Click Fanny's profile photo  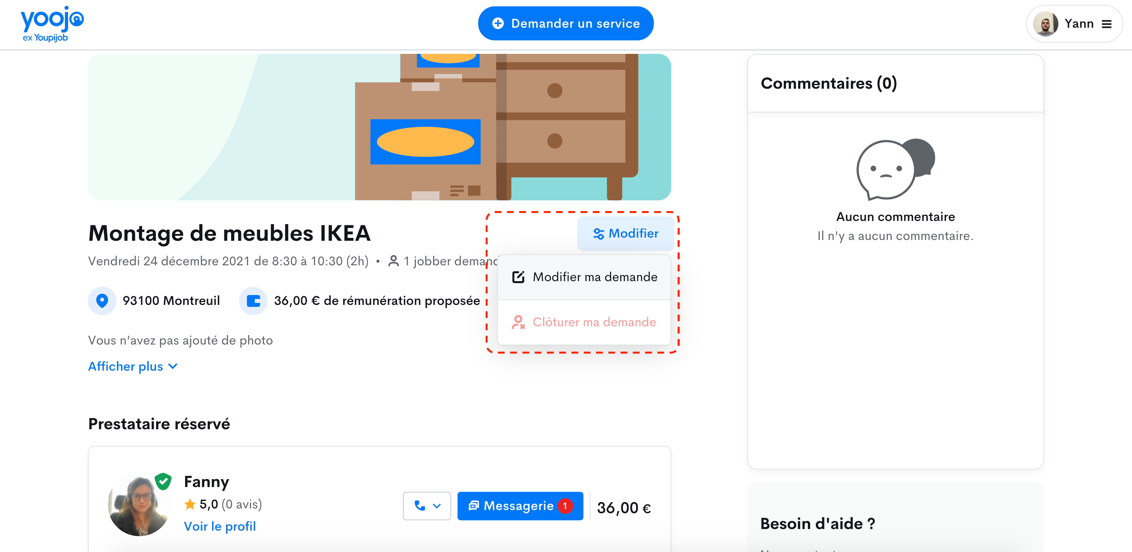click(139, 505)
